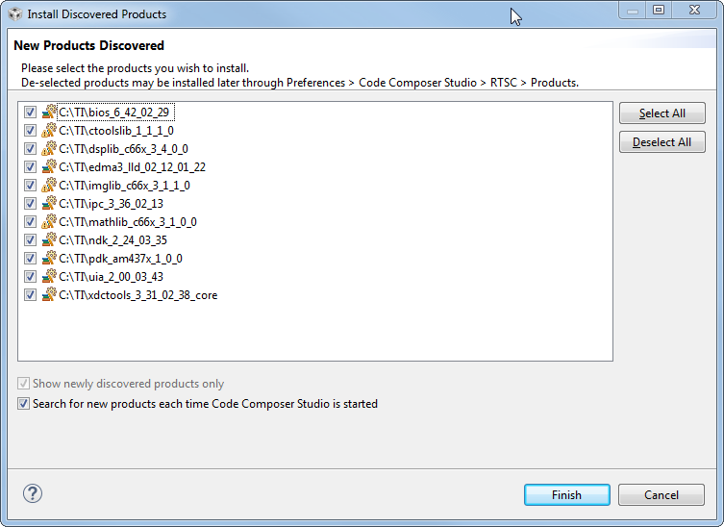Deselect the pdk_am437x_1_0_0 checkbox
The width and height of the screenshot is (724, 527).
pyautogui.click(x=30, y=258)
